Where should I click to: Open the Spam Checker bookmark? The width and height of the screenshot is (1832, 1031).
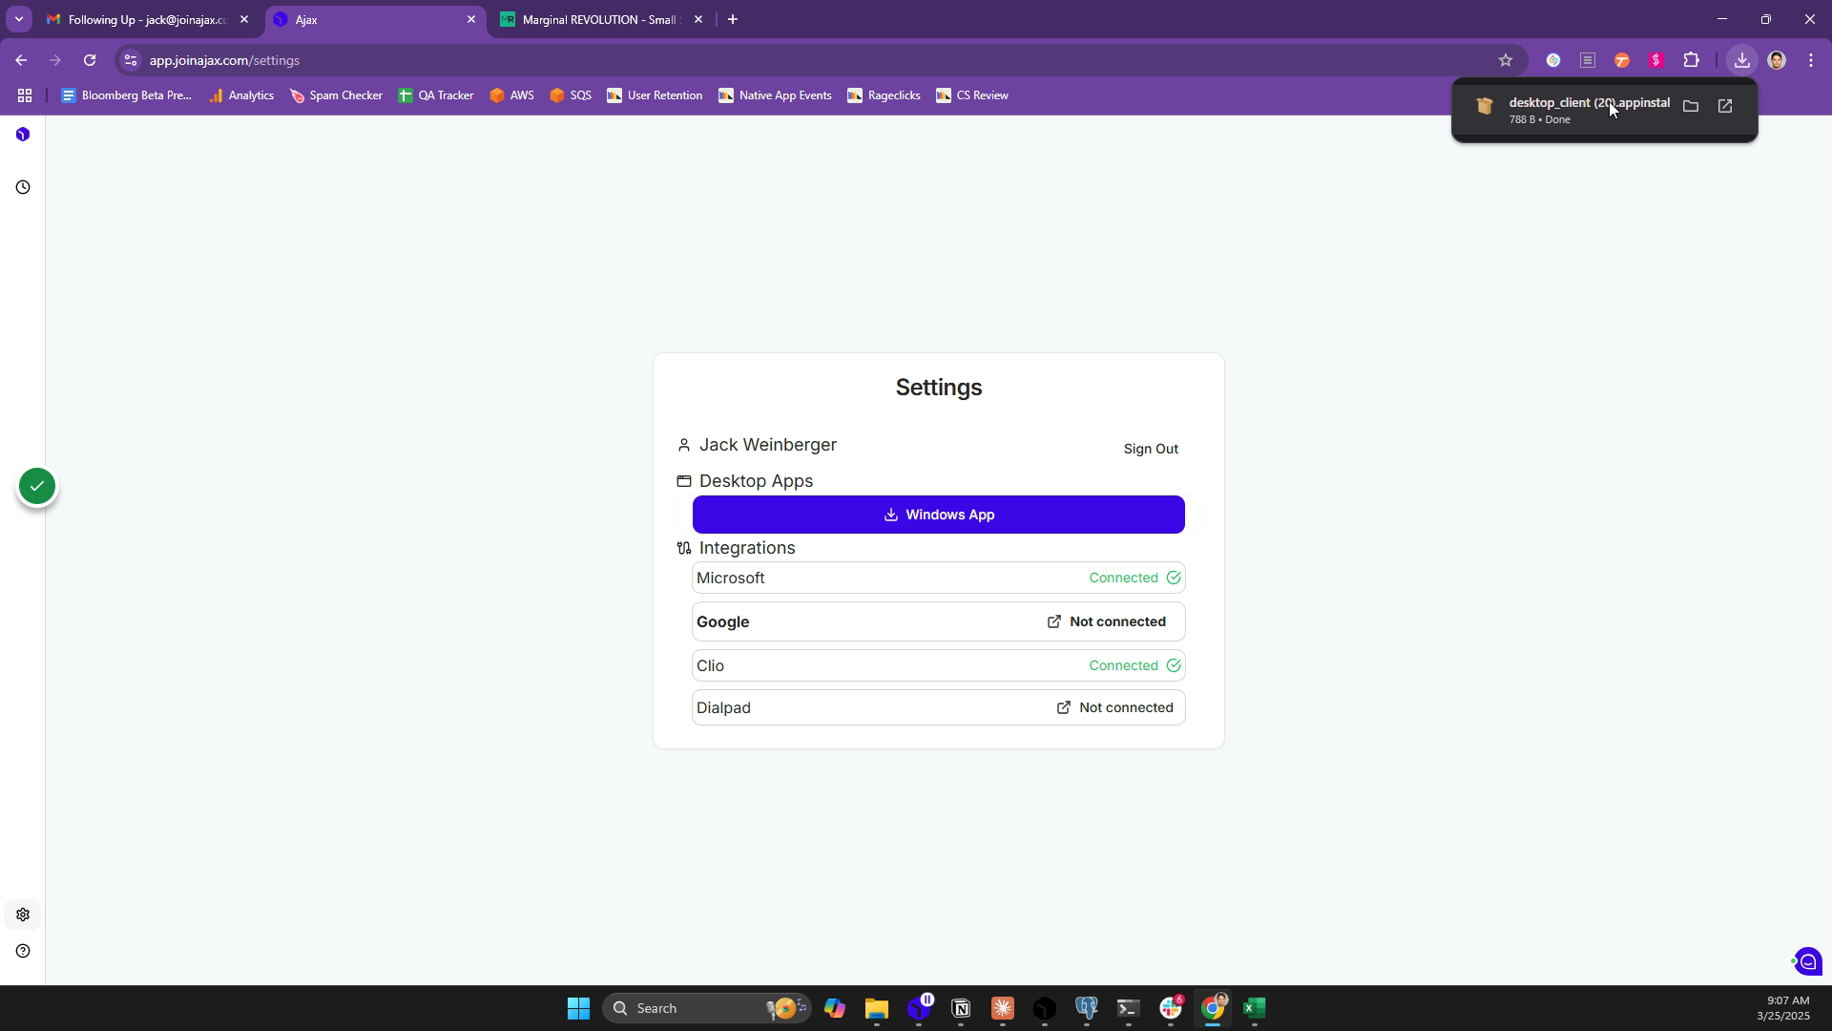click(x=336, y=95)
